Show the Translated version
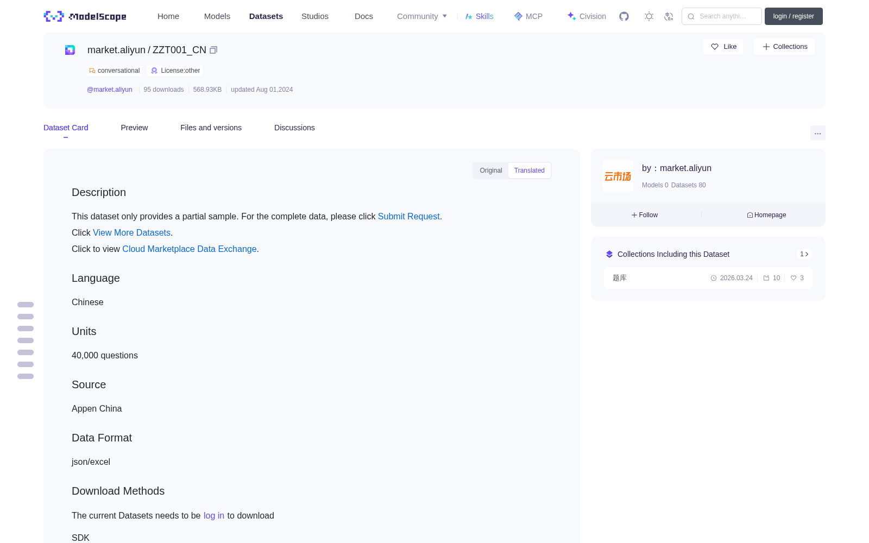The height and width of the screenshot is (543, 869). (530, 171)
